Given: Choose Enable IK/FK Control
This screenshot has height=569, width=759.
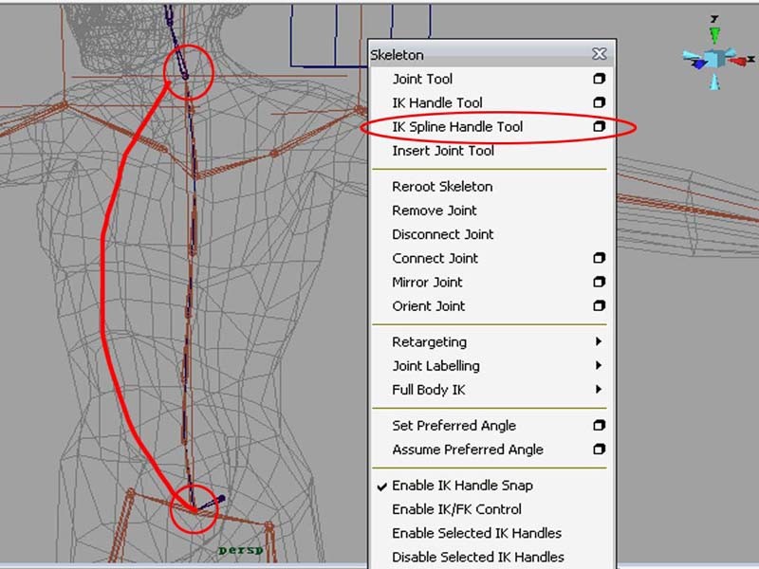Looking at the screenshot, I should tap(456, 509).
